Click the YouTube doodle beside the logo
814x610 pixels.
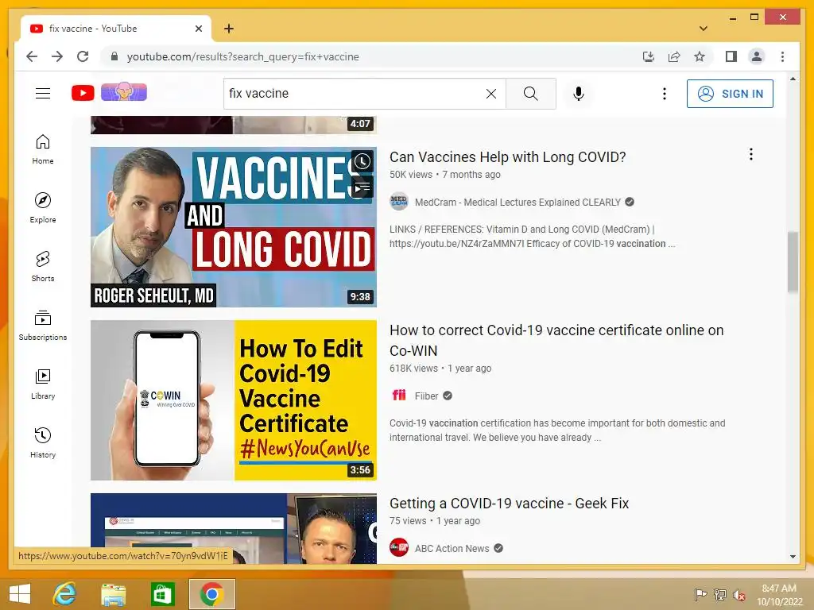coord(123,92)
